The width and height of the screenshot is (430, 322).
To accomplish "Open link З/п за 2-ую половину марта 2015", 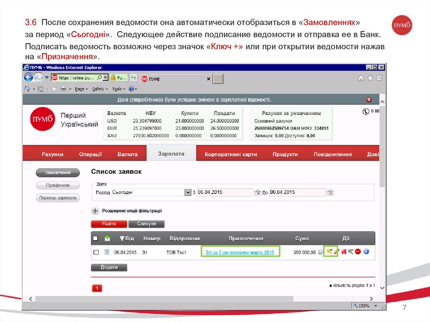I will tap(239, 252).
